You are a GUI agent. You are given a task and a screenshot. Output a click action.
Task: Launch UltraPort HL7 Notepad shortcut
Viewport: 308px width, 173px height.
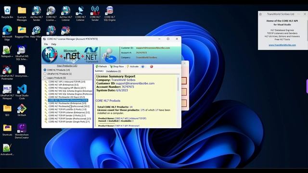point(7,92)
